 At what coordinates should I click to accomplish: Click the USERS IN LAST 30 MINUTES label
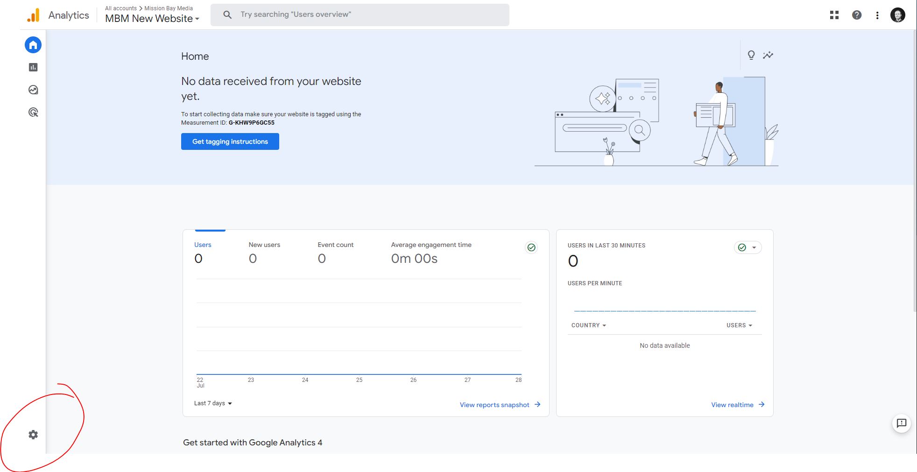(x=607, y=246)
